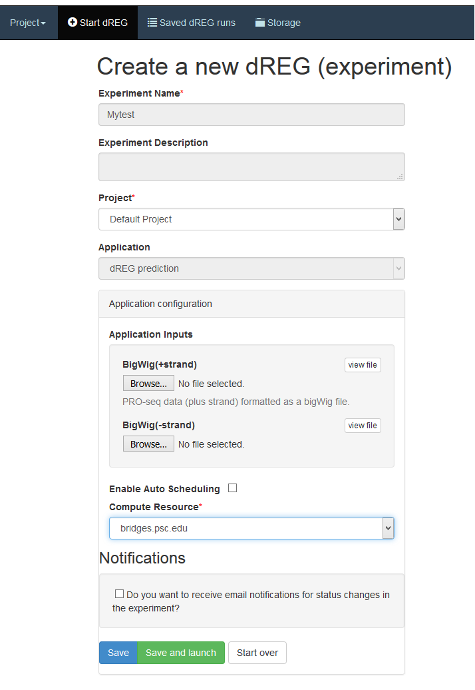The image size is (475, 690).
Task: Click Start over button
Action: coord(257,653)
